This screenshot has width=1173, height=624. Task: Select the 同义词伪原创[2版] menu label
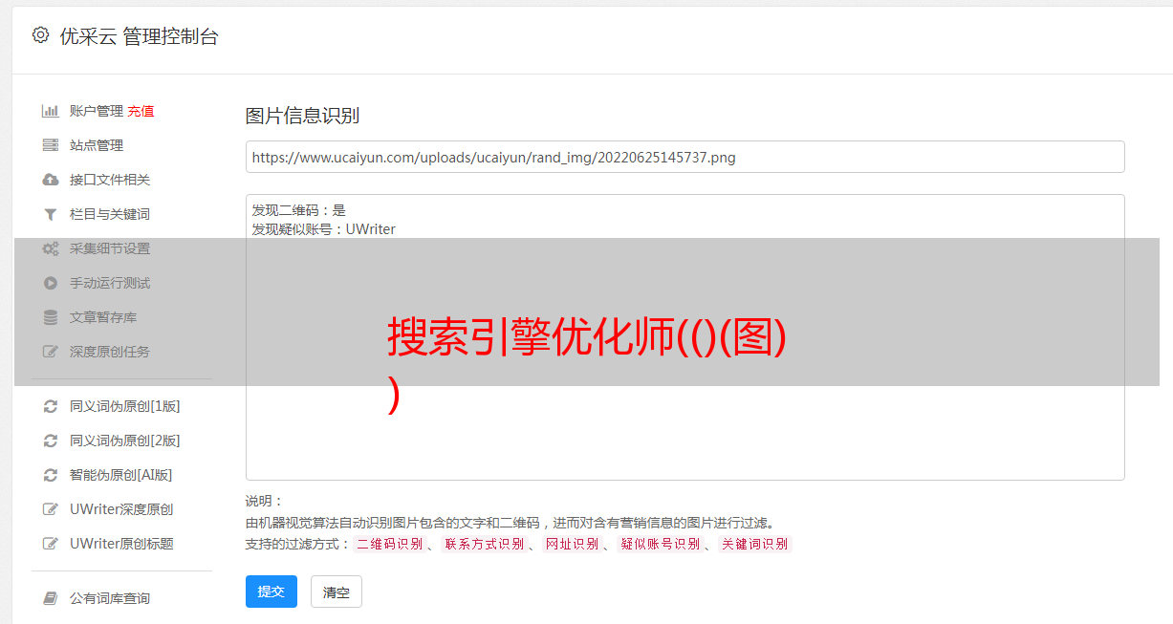pos(125,441)
